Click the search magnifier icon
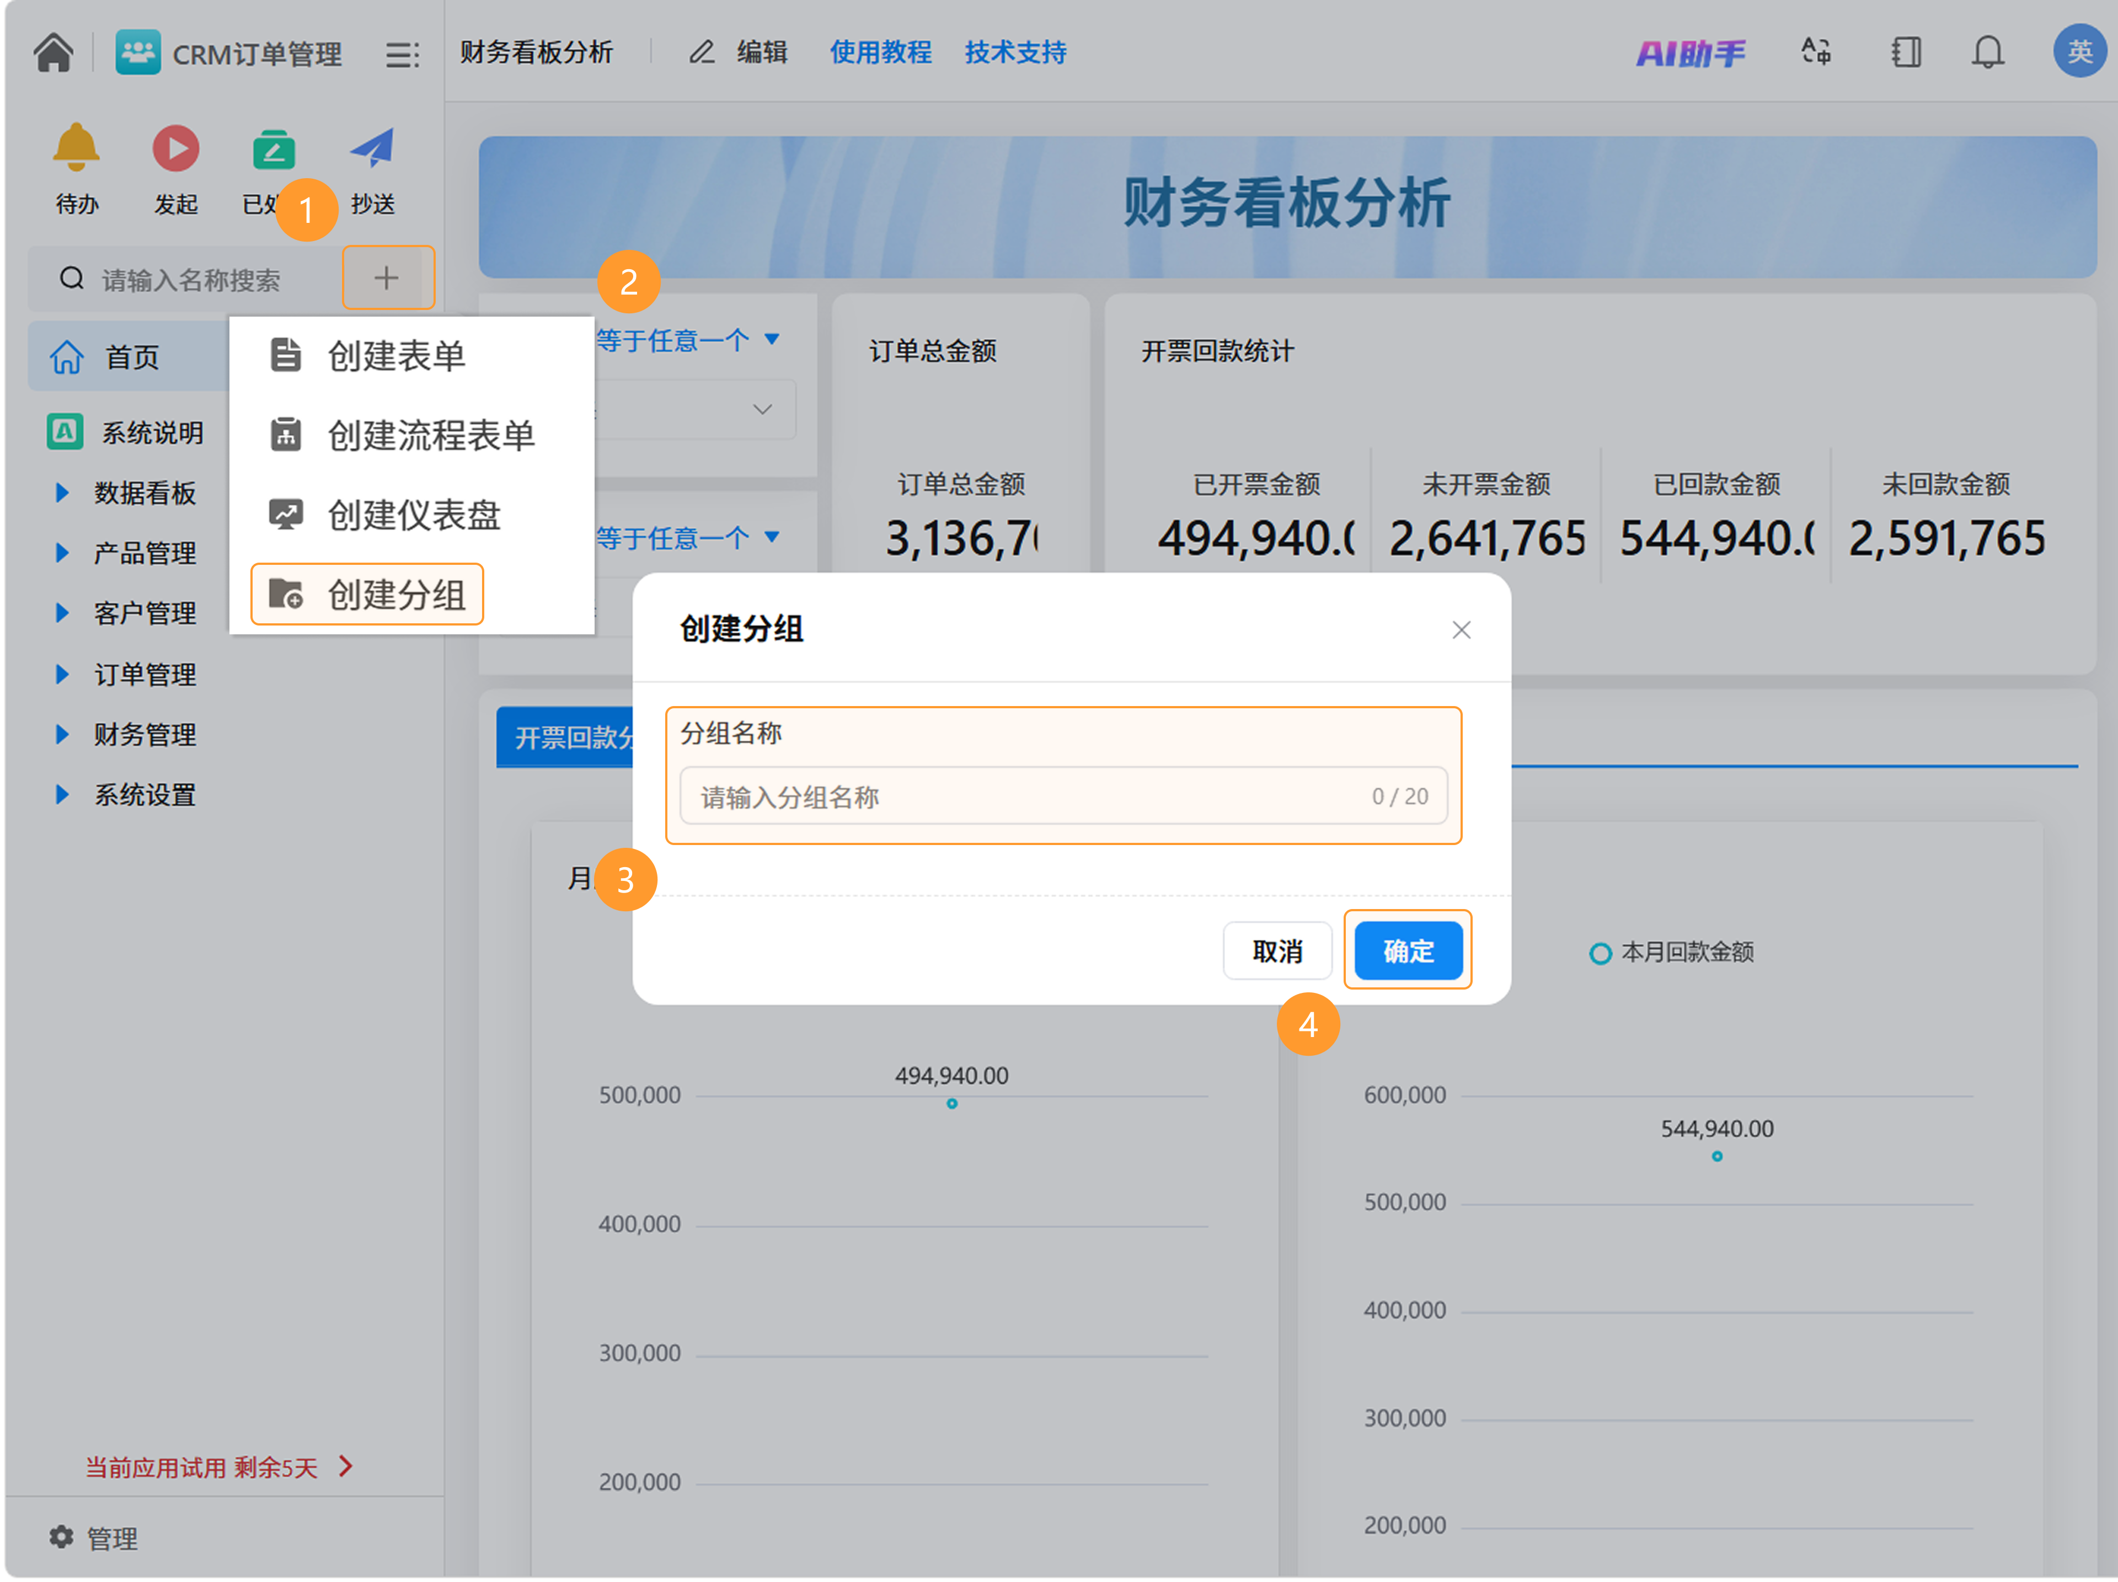 click(x=72, y=279)
